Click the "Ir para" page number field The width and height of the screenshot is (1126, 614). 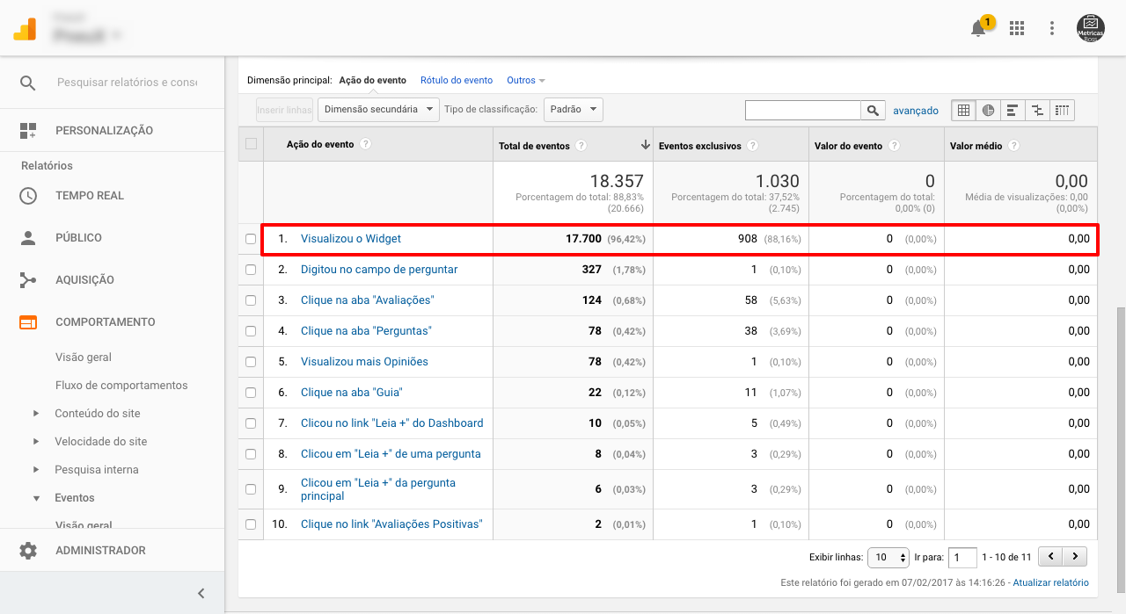point(962,557)
